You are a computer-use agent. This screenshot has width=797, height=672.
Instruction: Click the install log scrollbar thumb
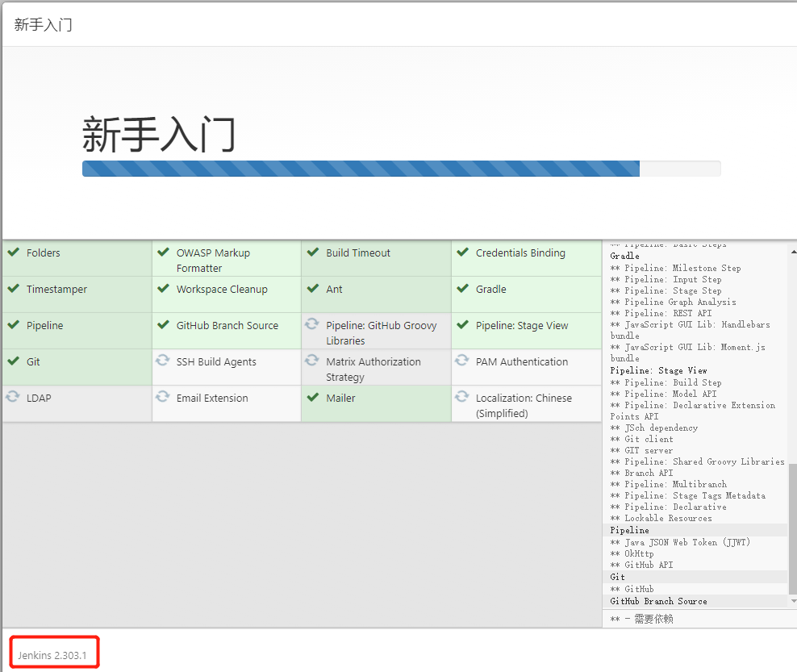pos(793,528)
